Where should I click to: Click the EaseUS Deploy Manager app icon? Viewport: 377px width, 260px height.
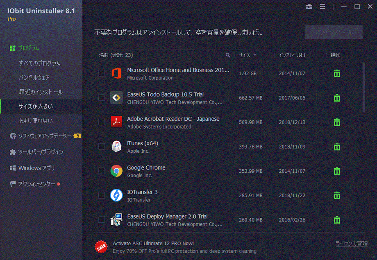(116, 219)
